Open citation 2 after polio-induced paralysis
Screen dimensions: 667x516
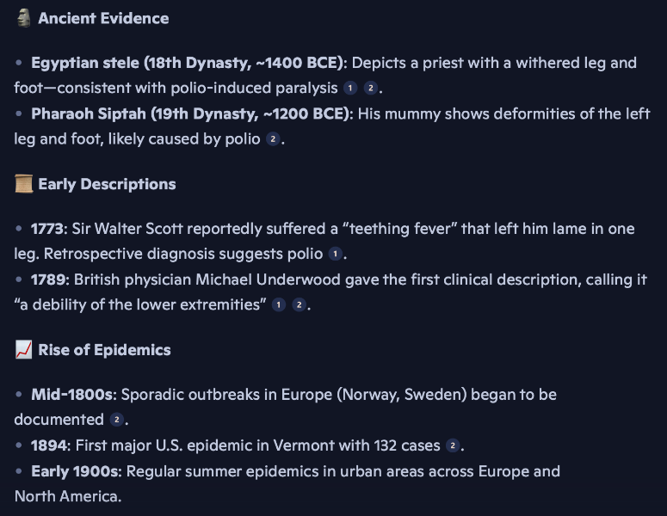pyautogui.click(x=371, y=89)
